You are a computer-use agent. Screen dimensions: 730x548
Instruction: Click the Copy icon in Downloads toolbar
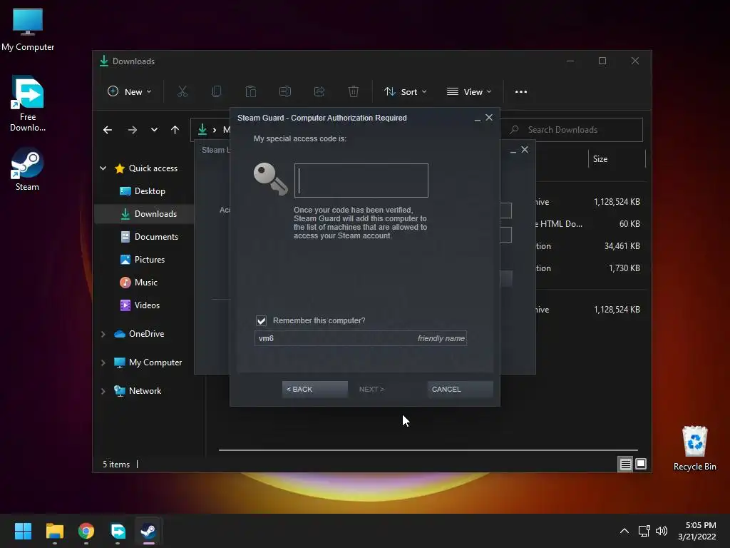[217, 92]
